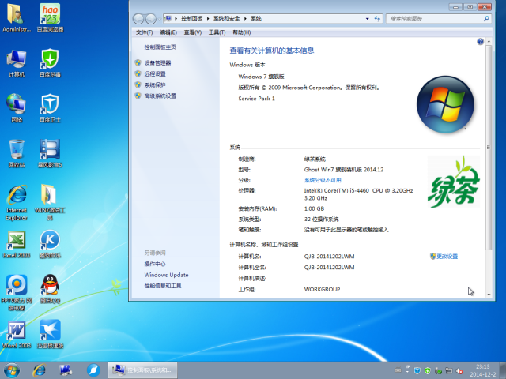Click the 控制面板 breadcrumb segment
The height and width of the screenshot is (379, 506).
(x=191, y=19)
